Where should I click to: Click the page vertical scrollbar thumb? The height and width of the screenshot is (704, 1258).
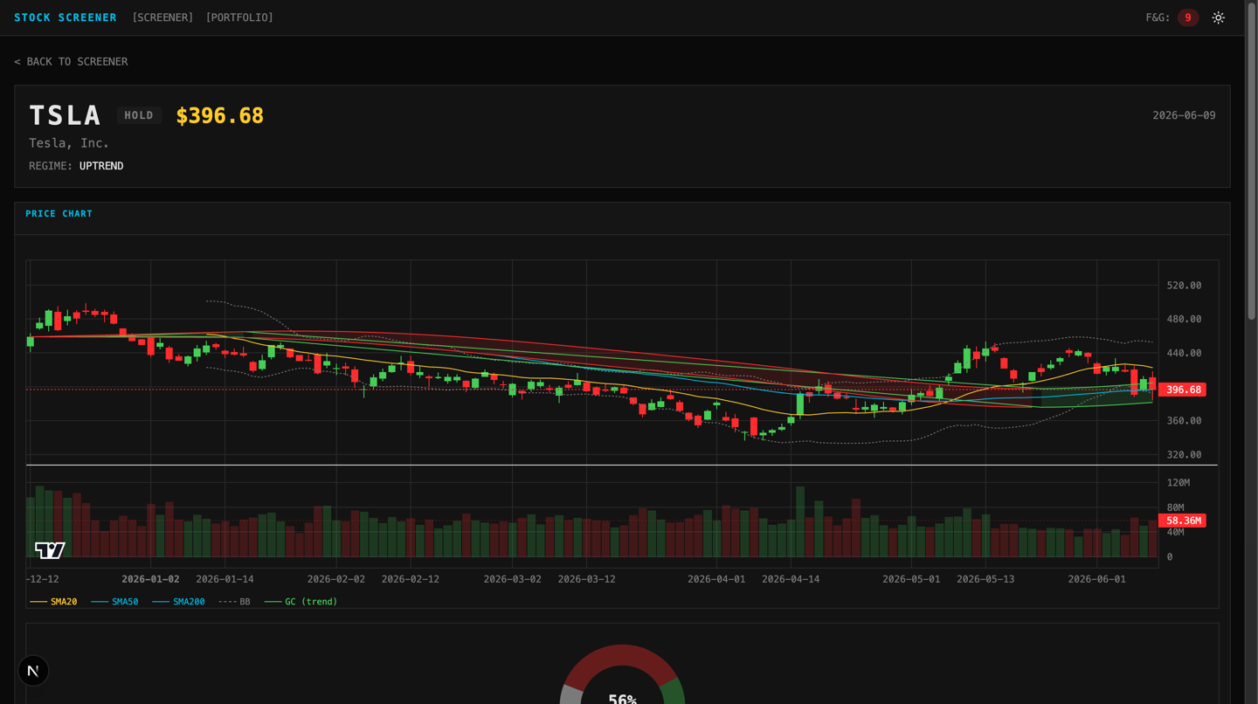(1251, 162)
